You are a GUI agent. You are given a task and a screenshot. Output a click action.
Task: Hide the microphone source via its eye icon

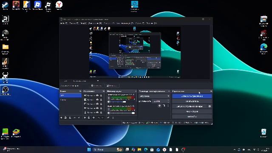pyautogui.click(x=97, y=112)
